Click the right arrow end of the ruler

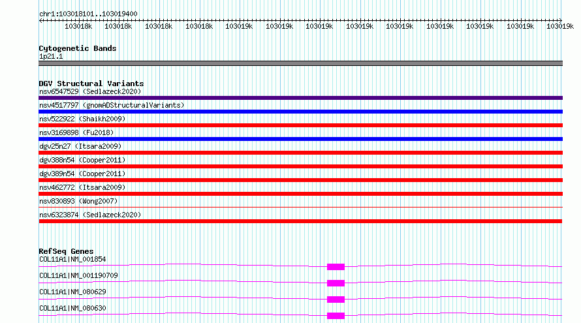[560, 20]
